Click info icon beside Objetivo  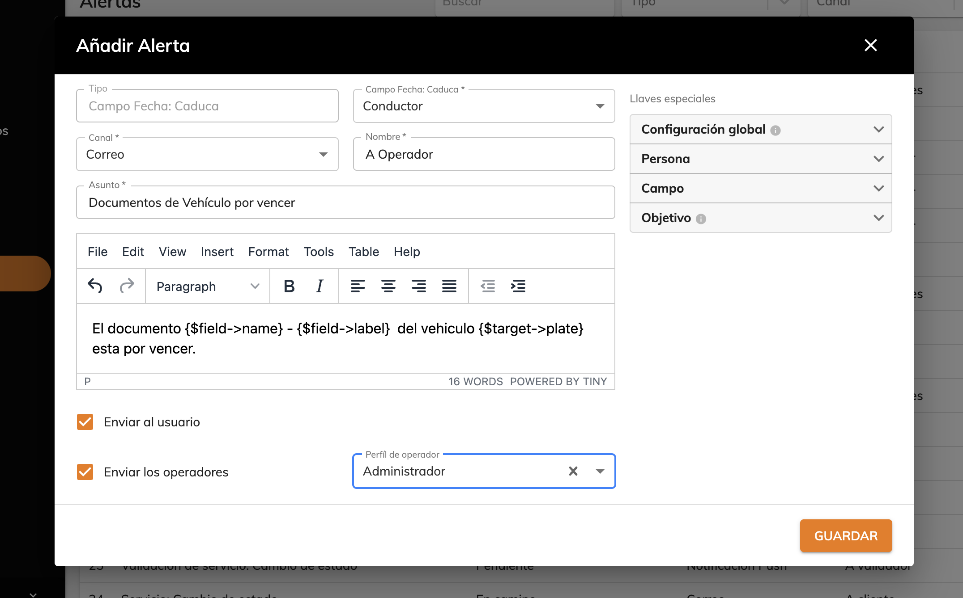click(701, 219)
